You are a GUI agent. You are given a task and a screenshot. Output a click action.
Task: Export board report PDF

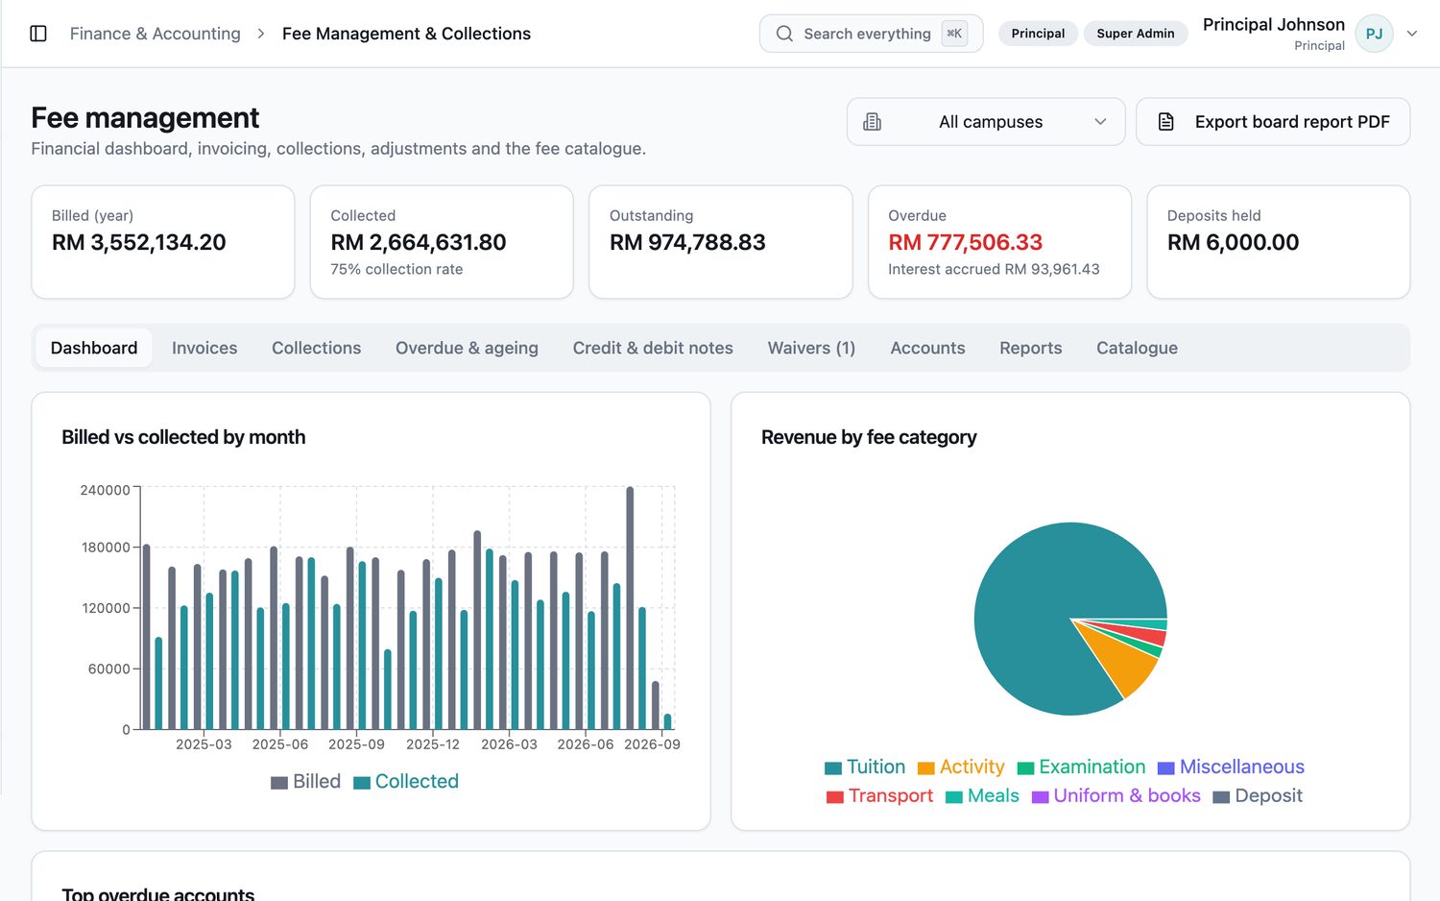(1273, 122)
